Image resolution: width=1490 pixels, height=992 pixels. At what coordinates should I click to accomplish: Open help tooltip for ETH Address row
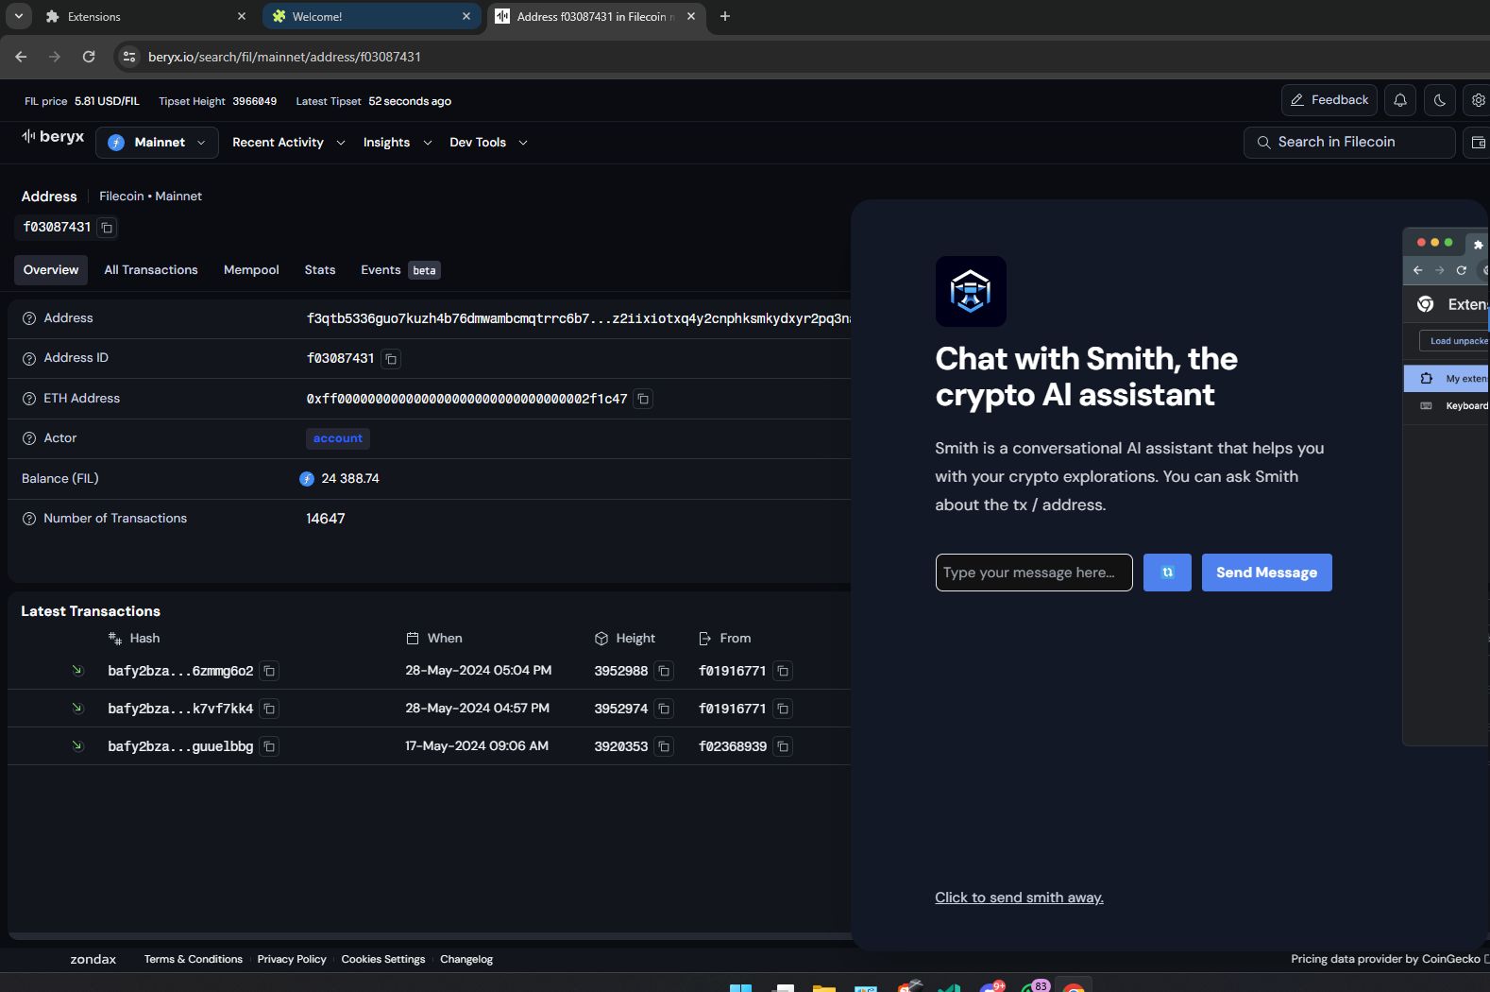29,399
